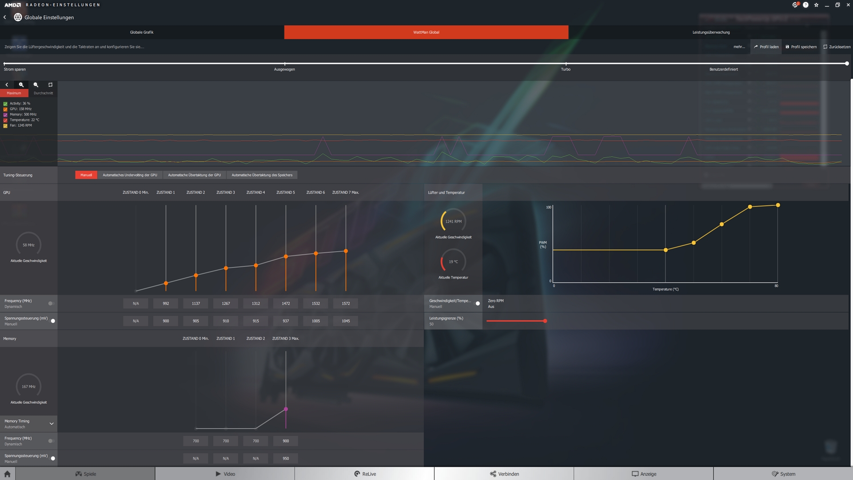Go back using the arrow beside Globale Einstellungen
The height and width of the screenshot is (480, 853).
point(5,17)
